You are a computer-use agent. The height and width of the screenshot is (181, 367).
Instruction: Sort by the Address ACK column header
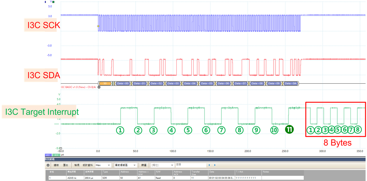point(181,173)
